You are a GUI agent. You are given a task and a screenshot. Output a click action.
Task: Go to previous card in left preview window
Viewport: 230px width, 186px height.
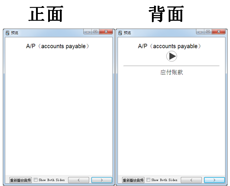78,180
